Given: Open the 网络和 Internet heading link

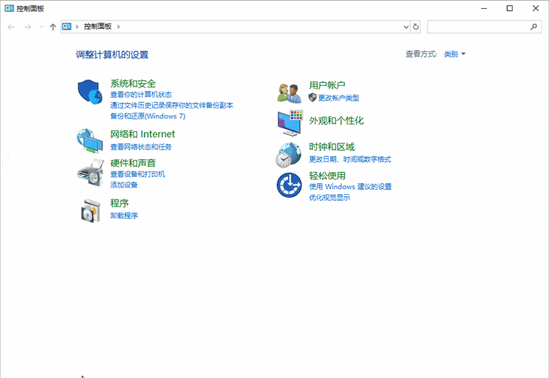Looking at the screenshot, I should click(143, 134).
